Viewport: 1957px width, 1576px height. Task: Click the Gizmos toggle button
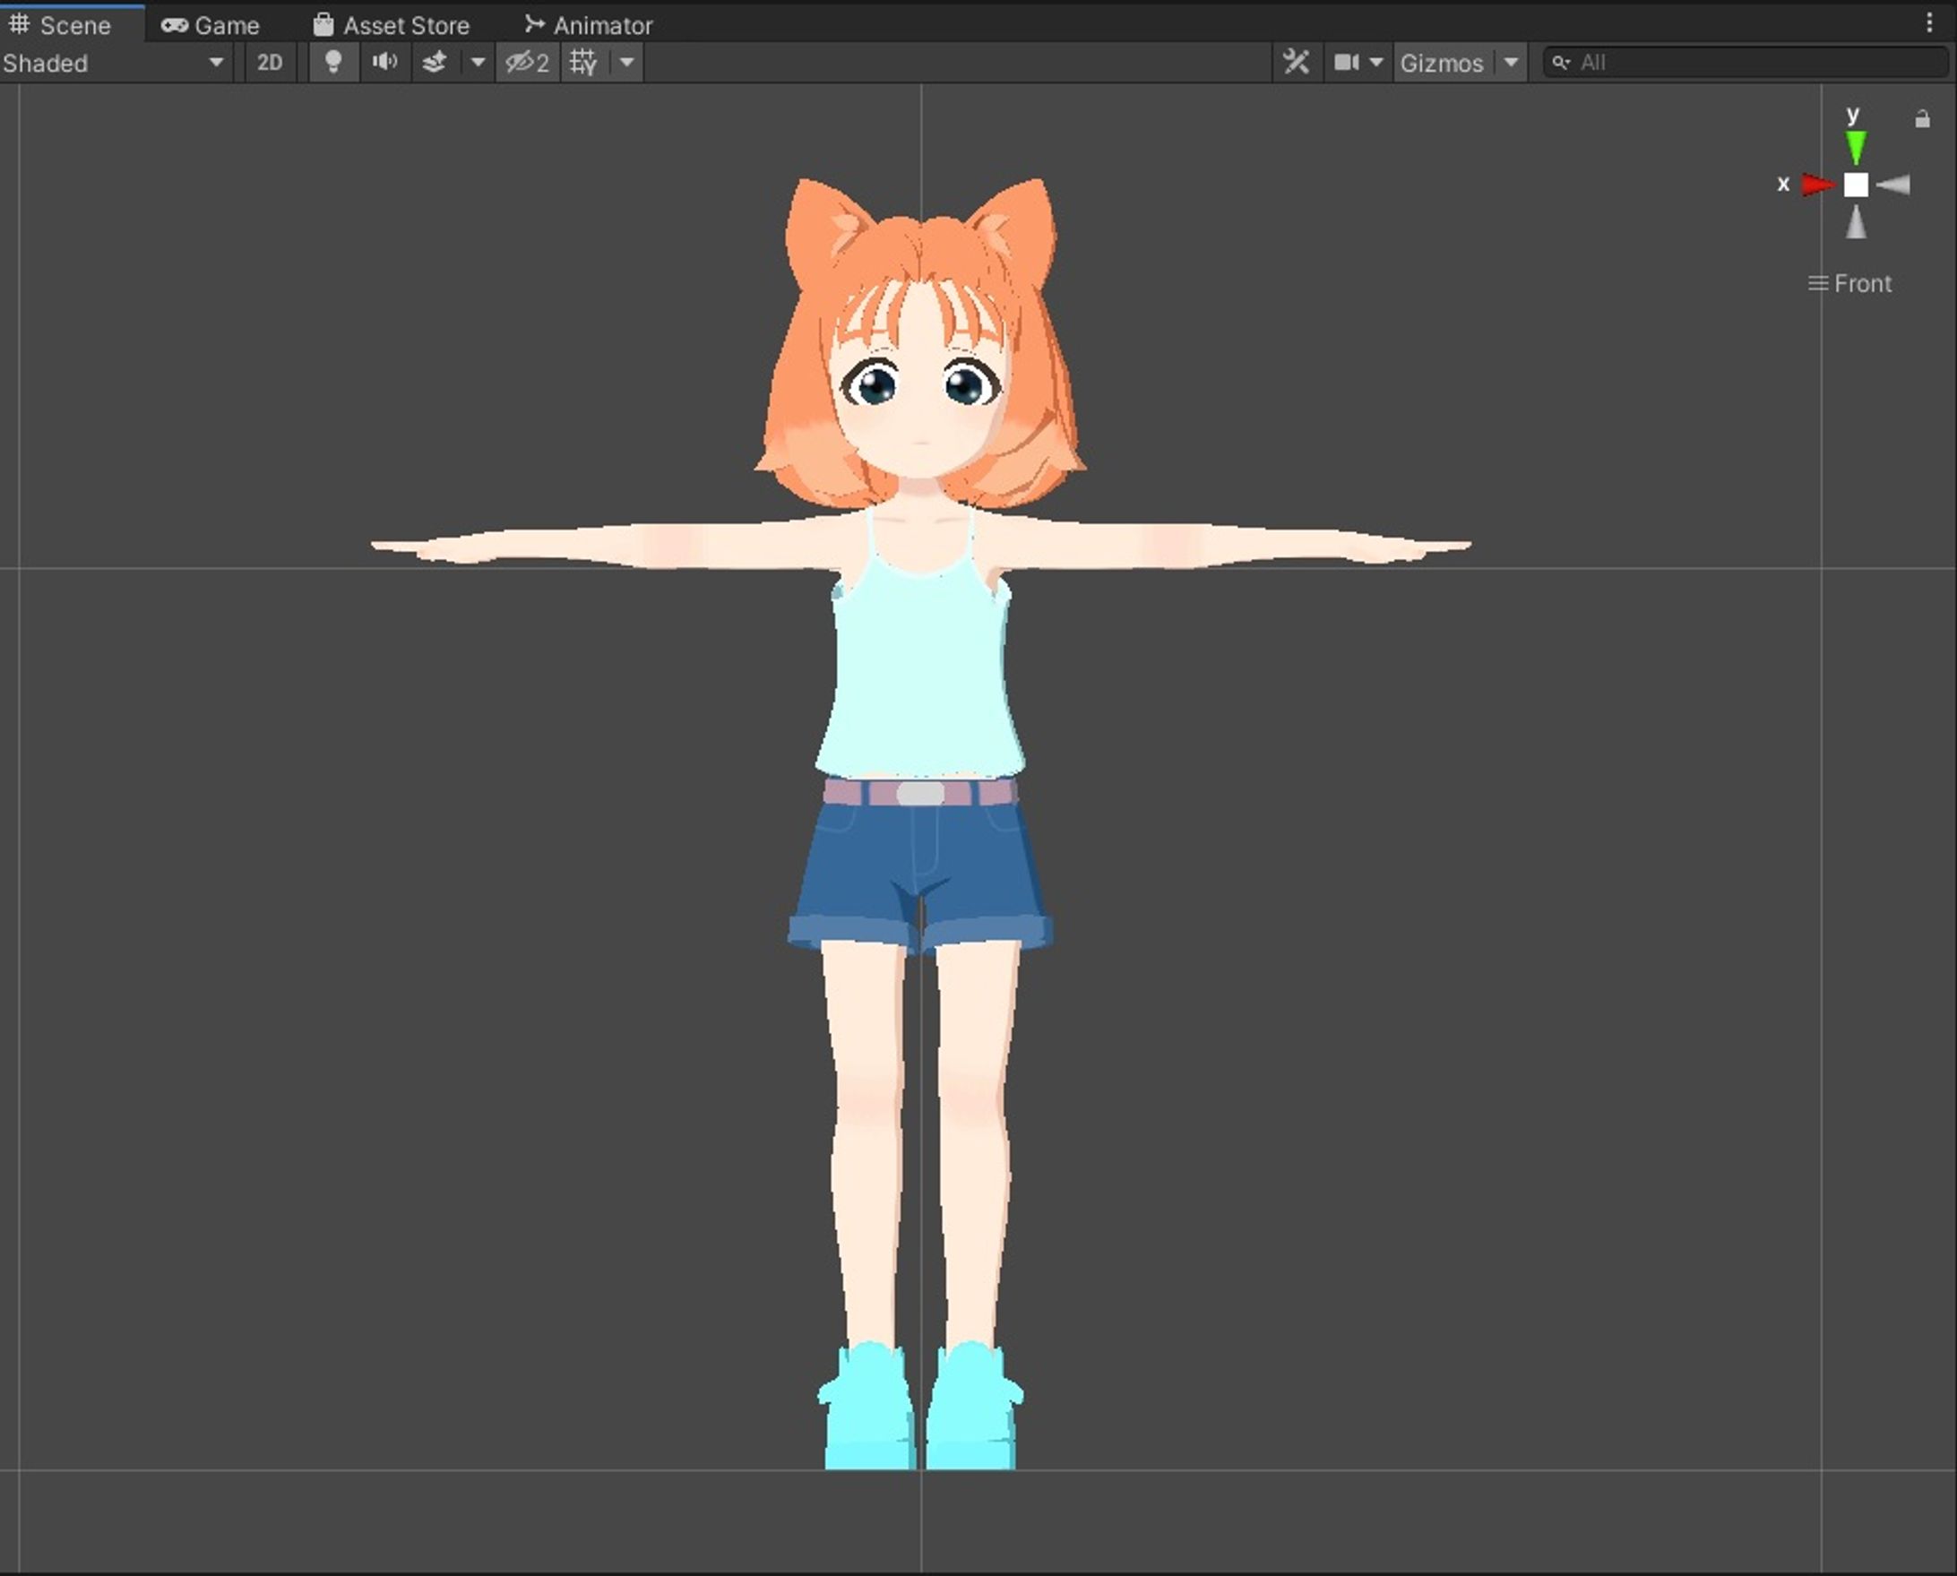click(x=1442, y=63)
